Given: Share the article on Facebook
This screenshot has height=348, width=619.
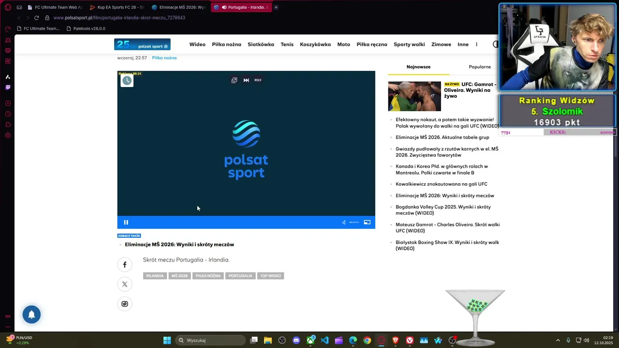Looking at the screenshot, I should click(x=125, y=264).
